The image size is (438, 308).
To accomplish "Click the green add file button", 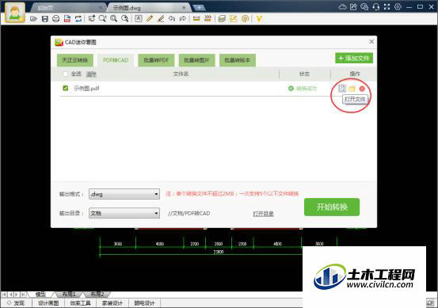I will pos(354,58).
